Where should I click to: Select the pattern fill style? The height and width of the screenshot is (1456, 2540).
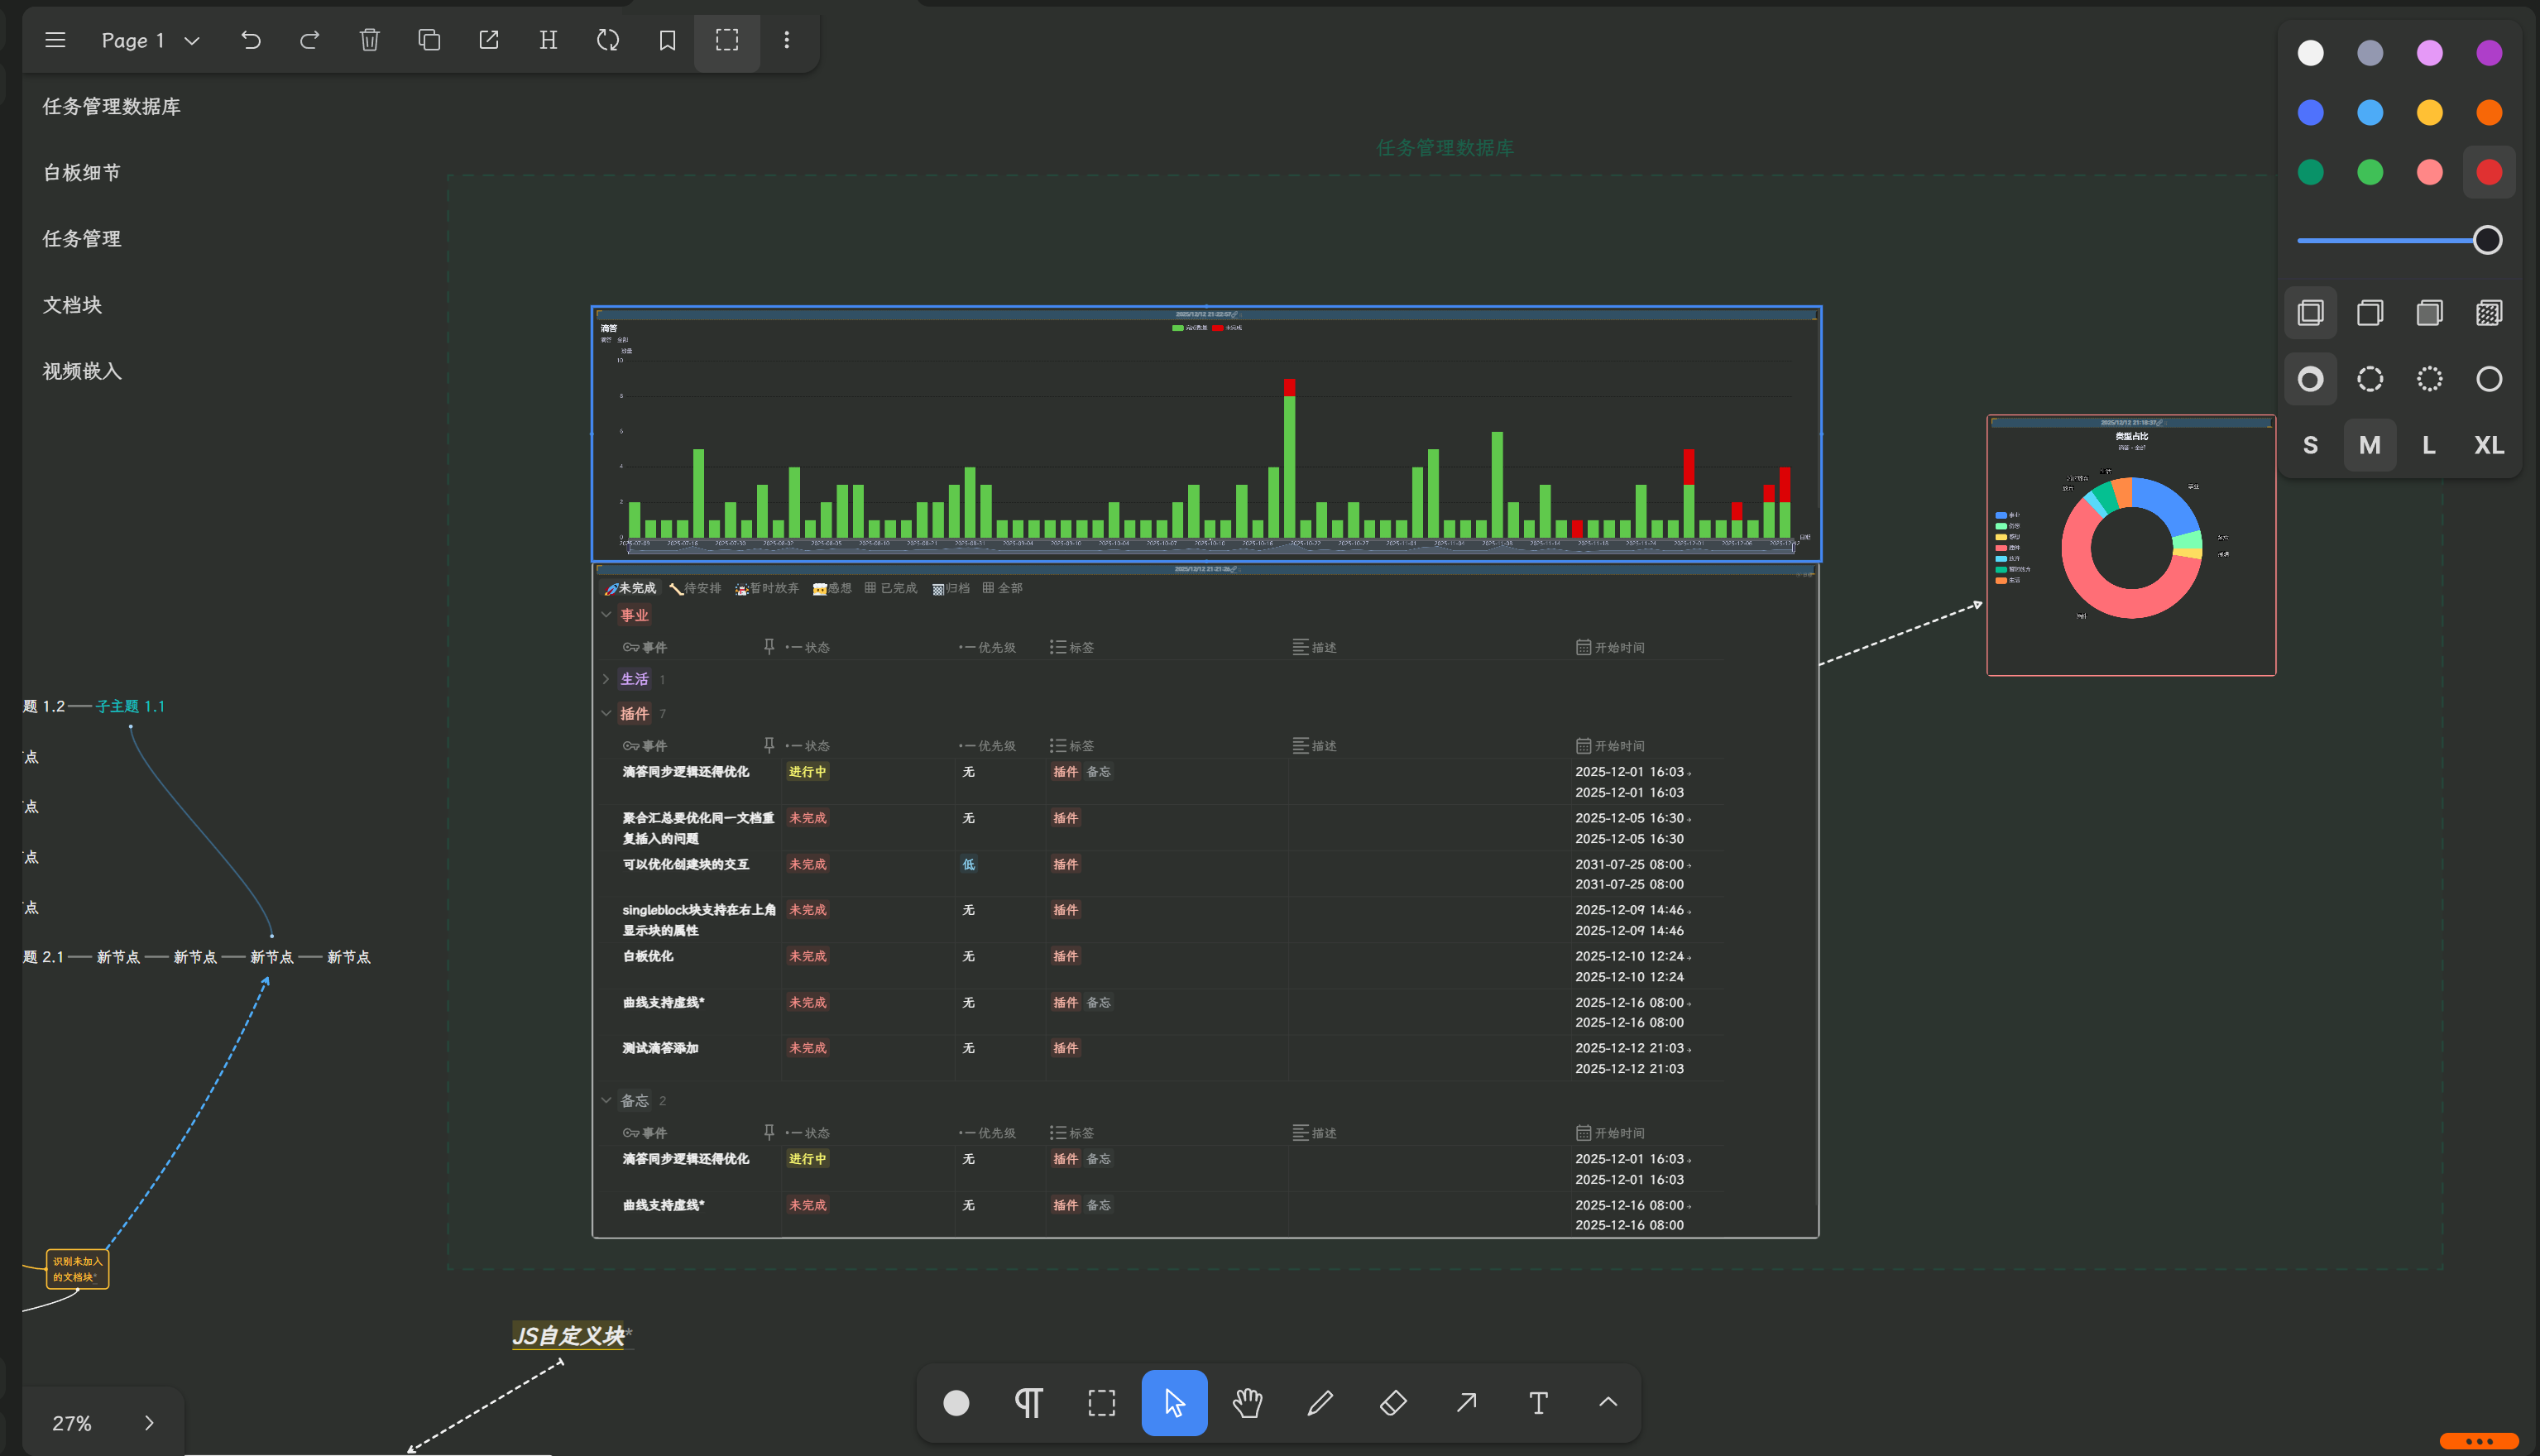(x=2488, y=313)
